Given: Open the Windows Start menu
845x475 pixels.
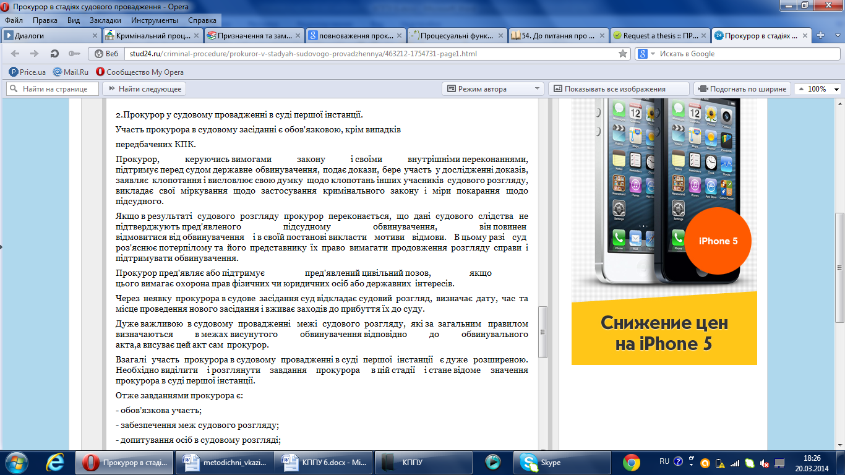Looking at the screenshot, I should (x=16, y=463).
